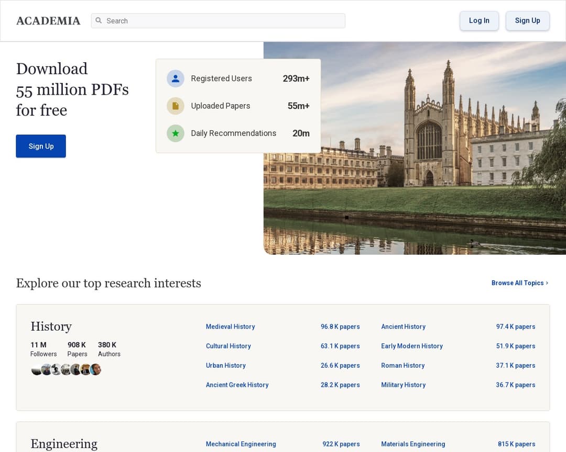Go to Early Modern History

point(411,346)
